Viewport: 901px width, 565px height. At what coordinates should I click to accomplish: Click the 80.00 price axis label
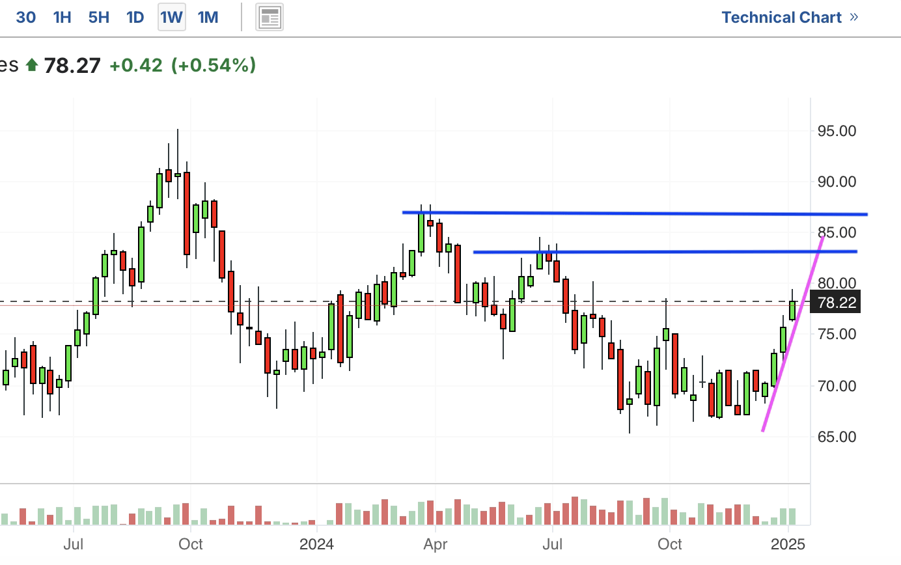837,283
